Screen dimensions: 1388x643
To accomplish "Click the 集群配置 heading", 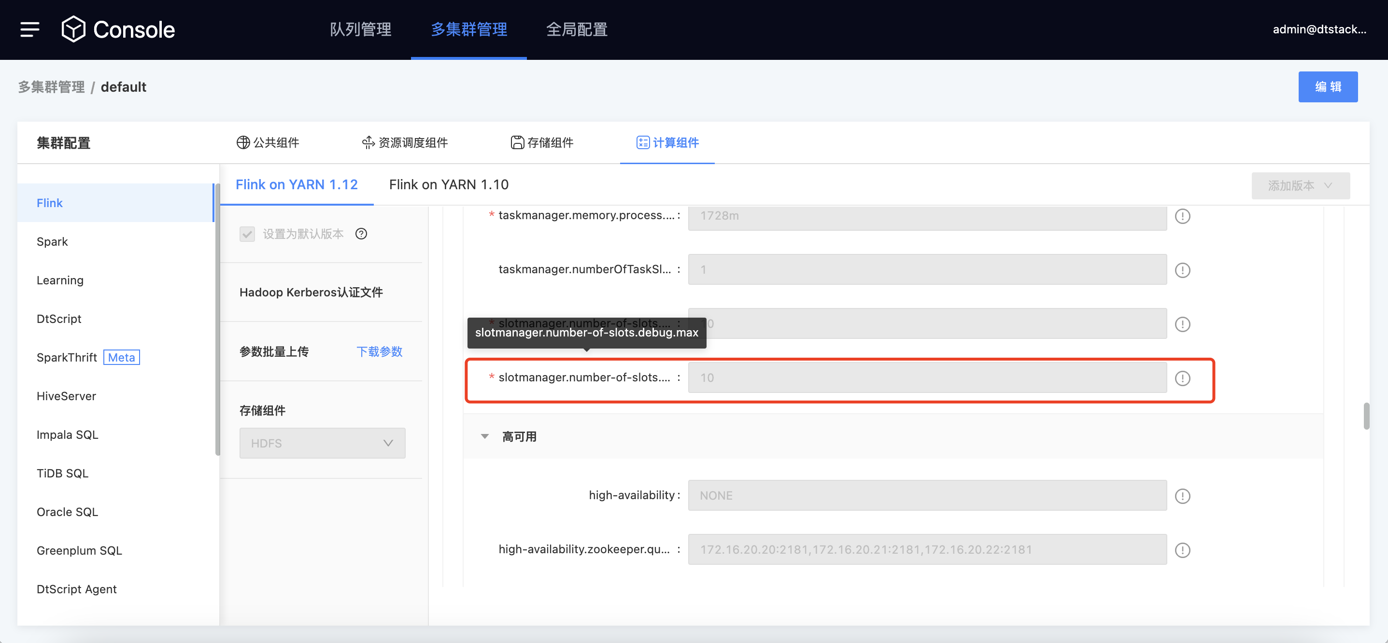I will coord(64,143).
